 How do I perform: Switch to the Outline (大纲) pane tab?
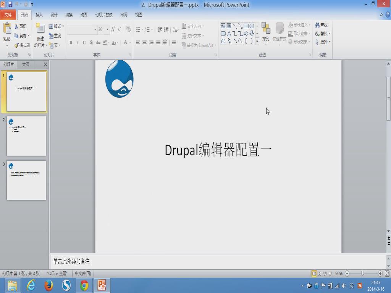click(x=26, y=64)
